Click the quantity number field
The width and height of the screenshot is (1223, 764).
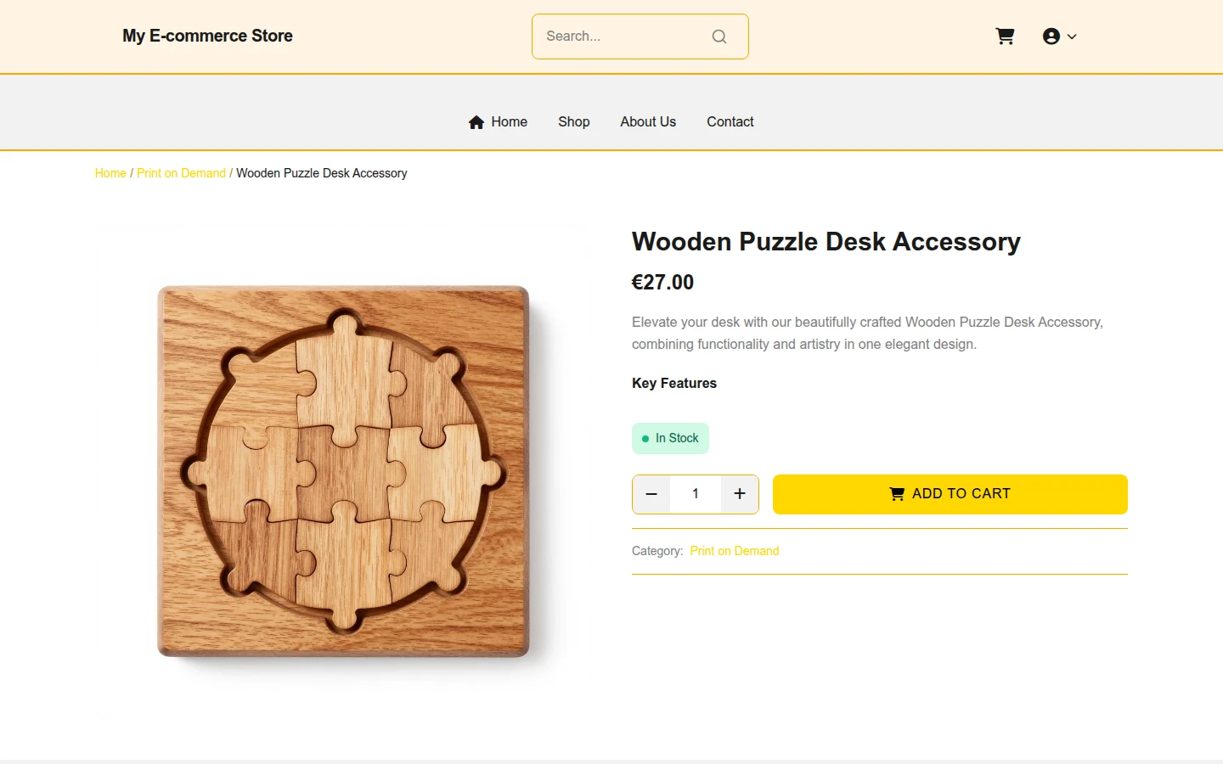click(x=696, y=494)
